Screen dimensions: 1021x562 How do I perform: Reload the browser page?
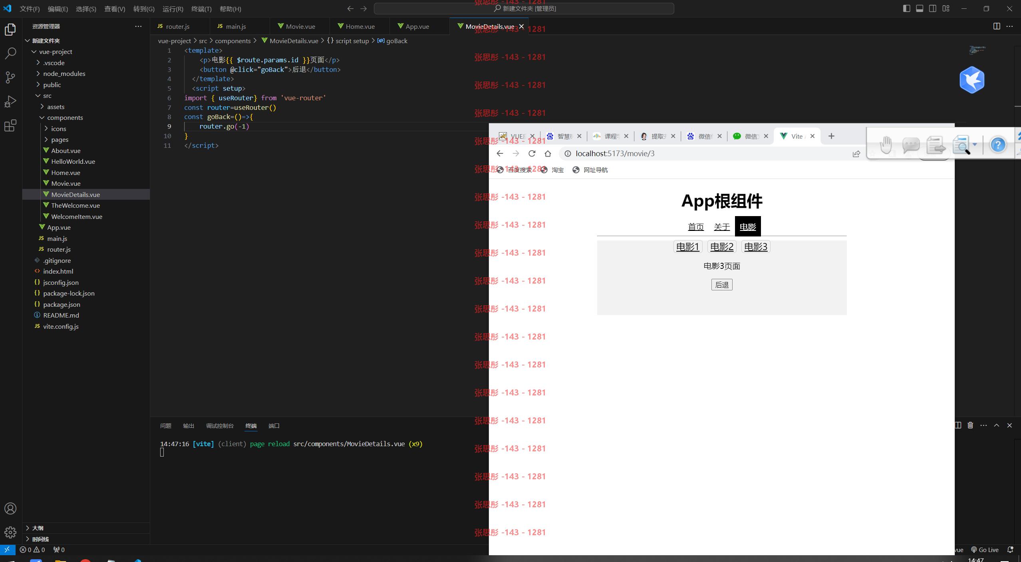click(532, 153)
